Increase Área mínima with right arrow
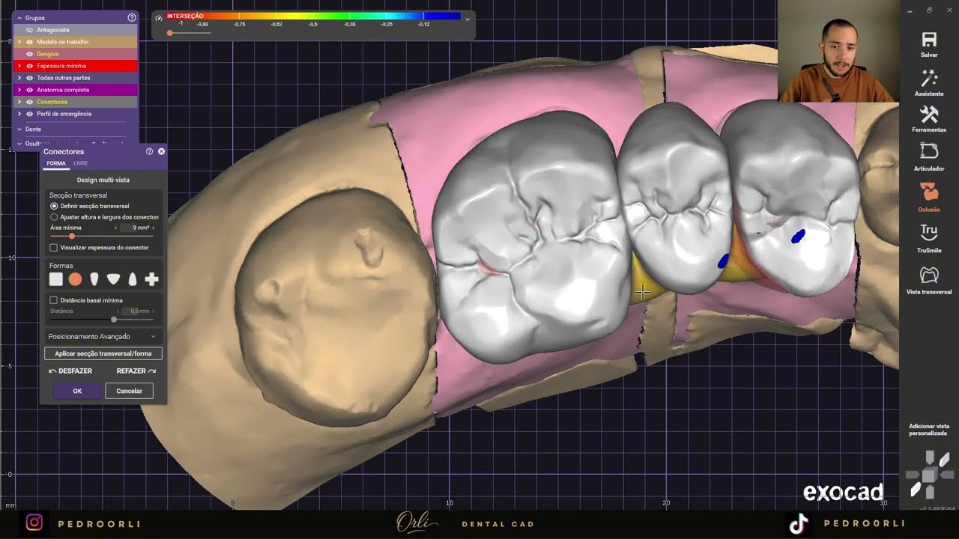 [153, 228]
